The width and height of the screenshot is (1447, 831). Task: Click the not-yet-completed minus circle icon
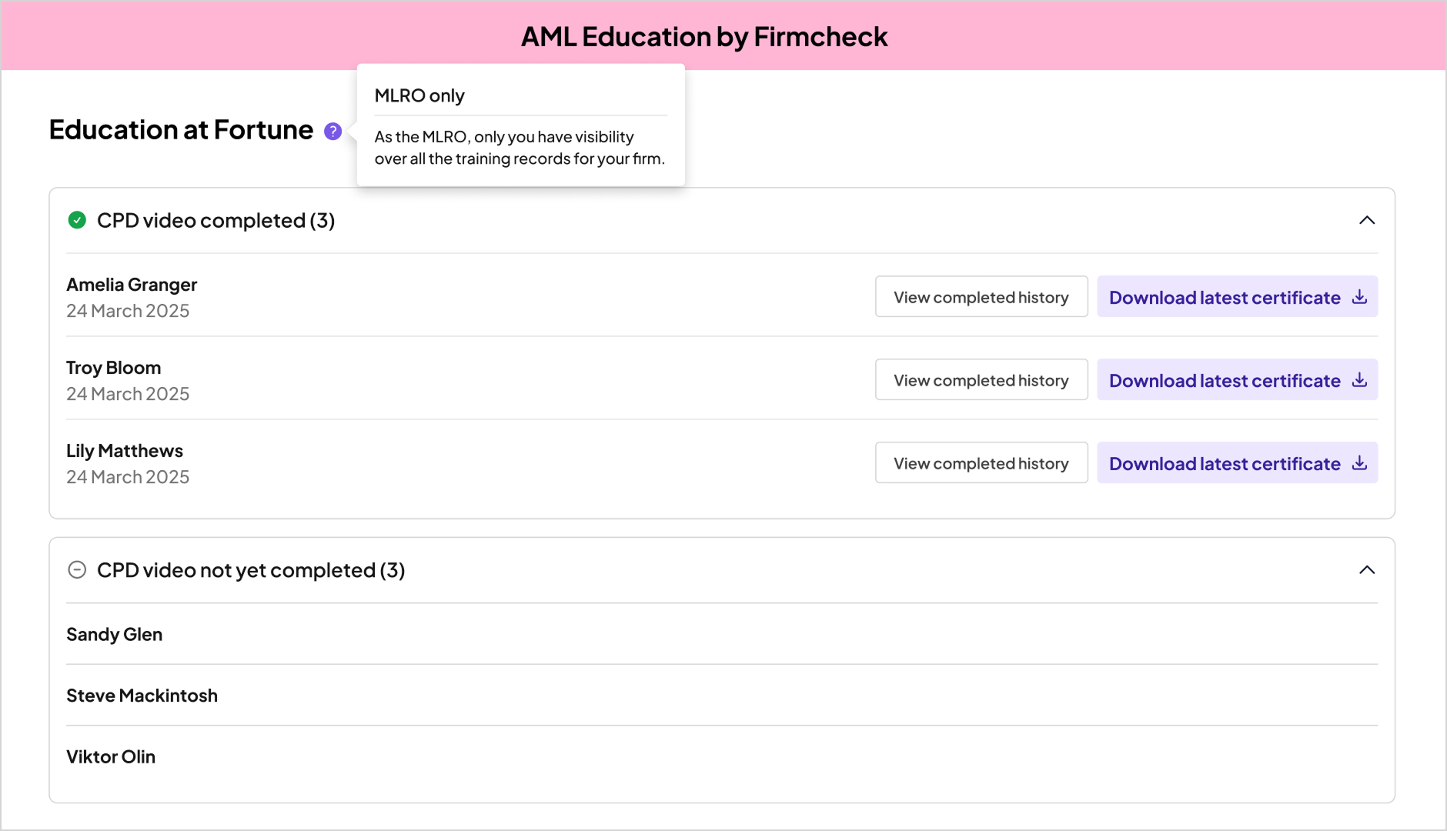coord(77,570)
